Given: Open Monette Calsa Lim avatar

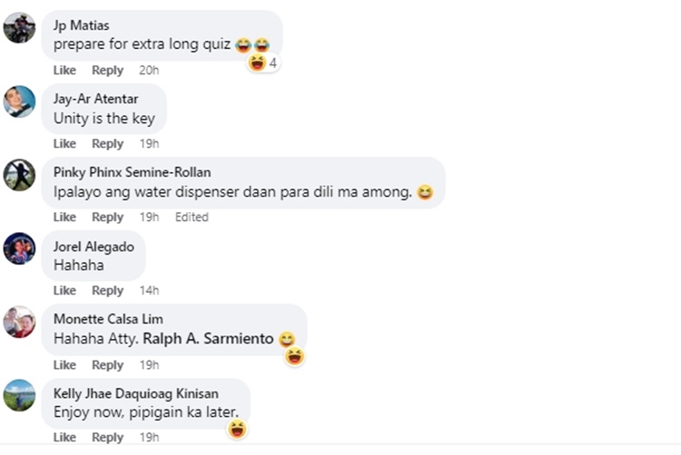Looking at the screenshot, I should pyautogui.click(x=19, y=322).
